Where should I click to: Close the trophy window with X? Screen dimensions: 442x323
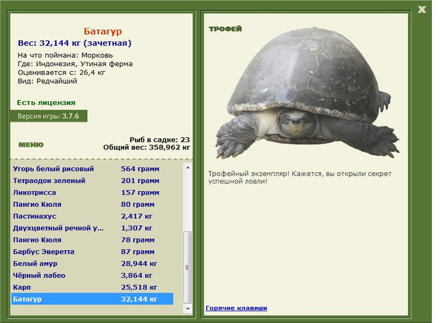(x=422, y=9)
